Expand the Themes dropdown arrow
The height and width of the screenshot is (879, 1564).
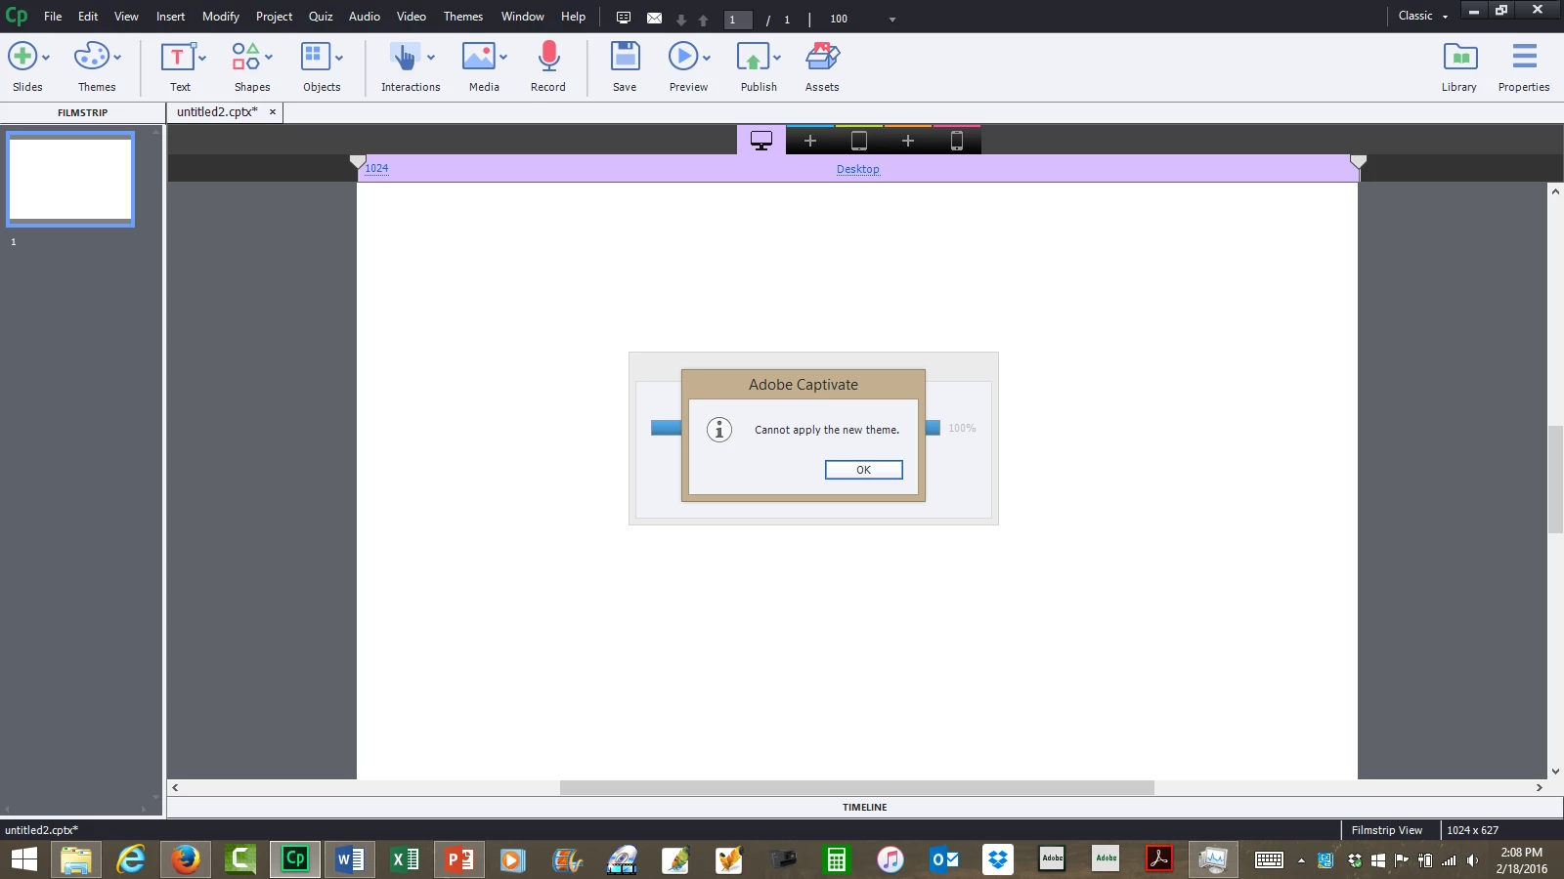click(x=117, y=58)
